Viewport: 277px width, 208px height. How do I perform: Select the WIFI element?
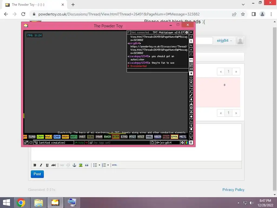pos(74,137)
